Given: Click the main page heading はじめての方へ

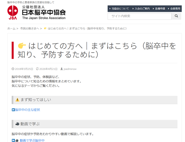Looking at the screenshot, I should coord(97,50).
